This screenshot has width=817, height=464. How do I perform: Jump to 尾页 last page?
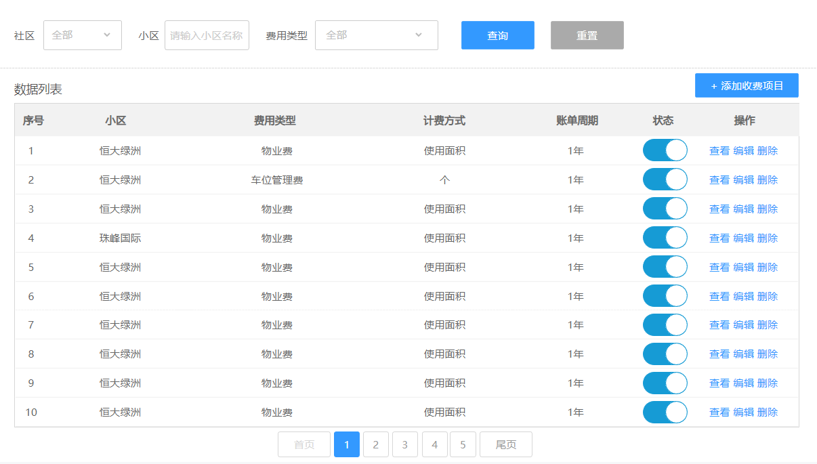click(505, 445)
